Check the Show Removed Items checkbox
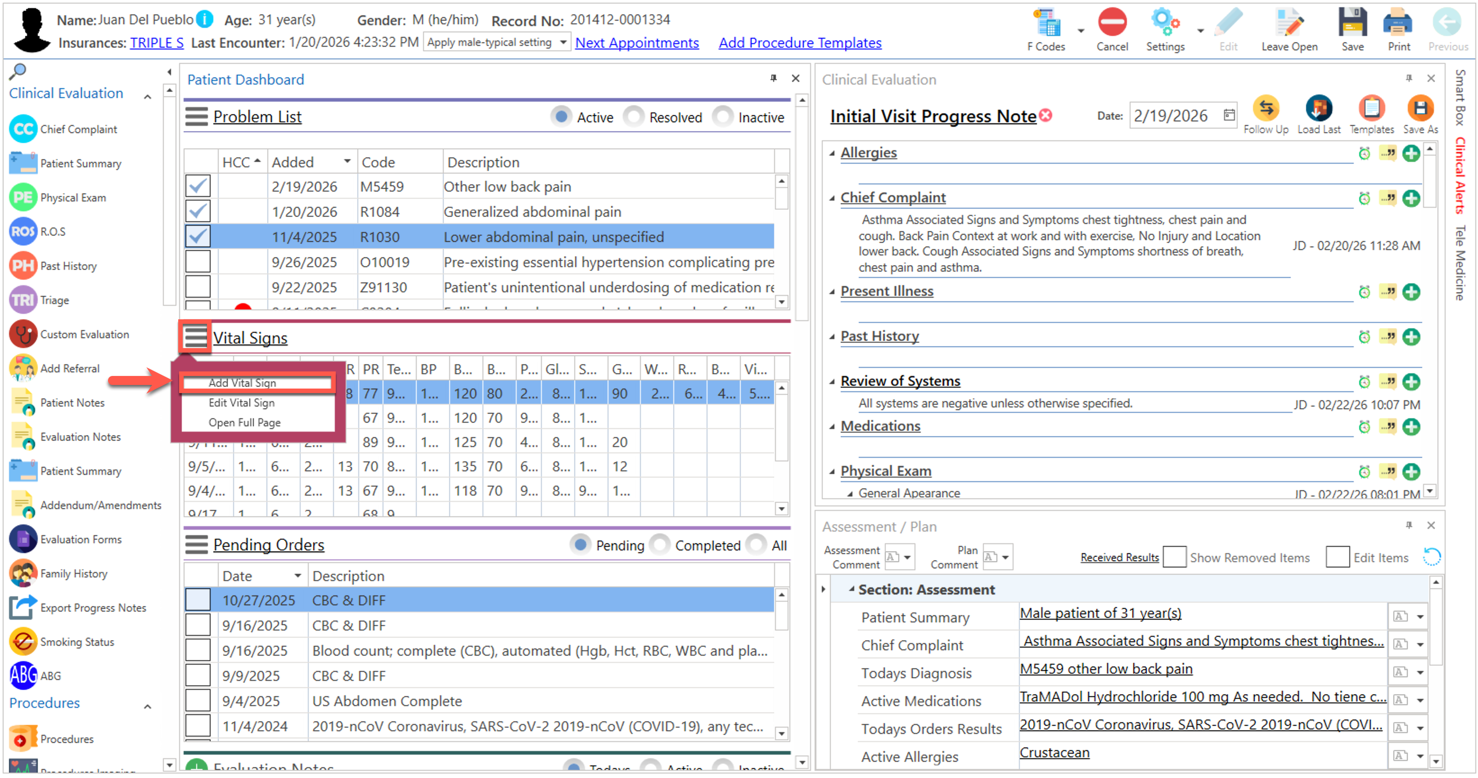 pyautogui.click(x=1174, y=557)
